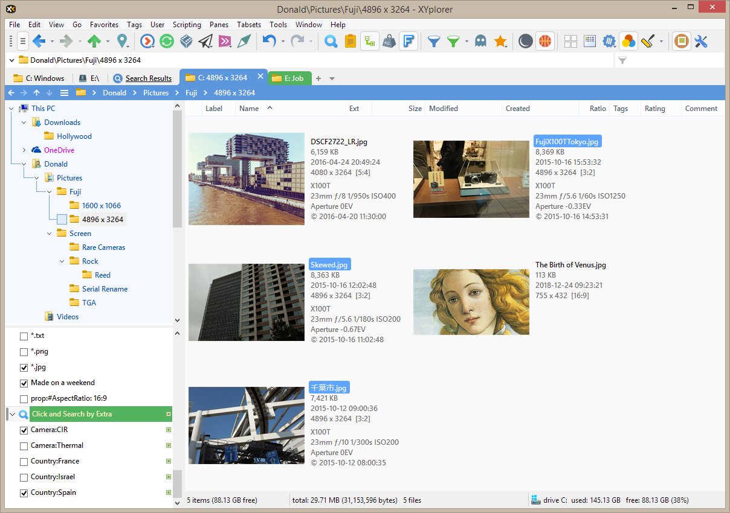Click the green Refresh circle icon
Image resolution: width=730 pixels, height=513 pixels.
coord(167,41)
